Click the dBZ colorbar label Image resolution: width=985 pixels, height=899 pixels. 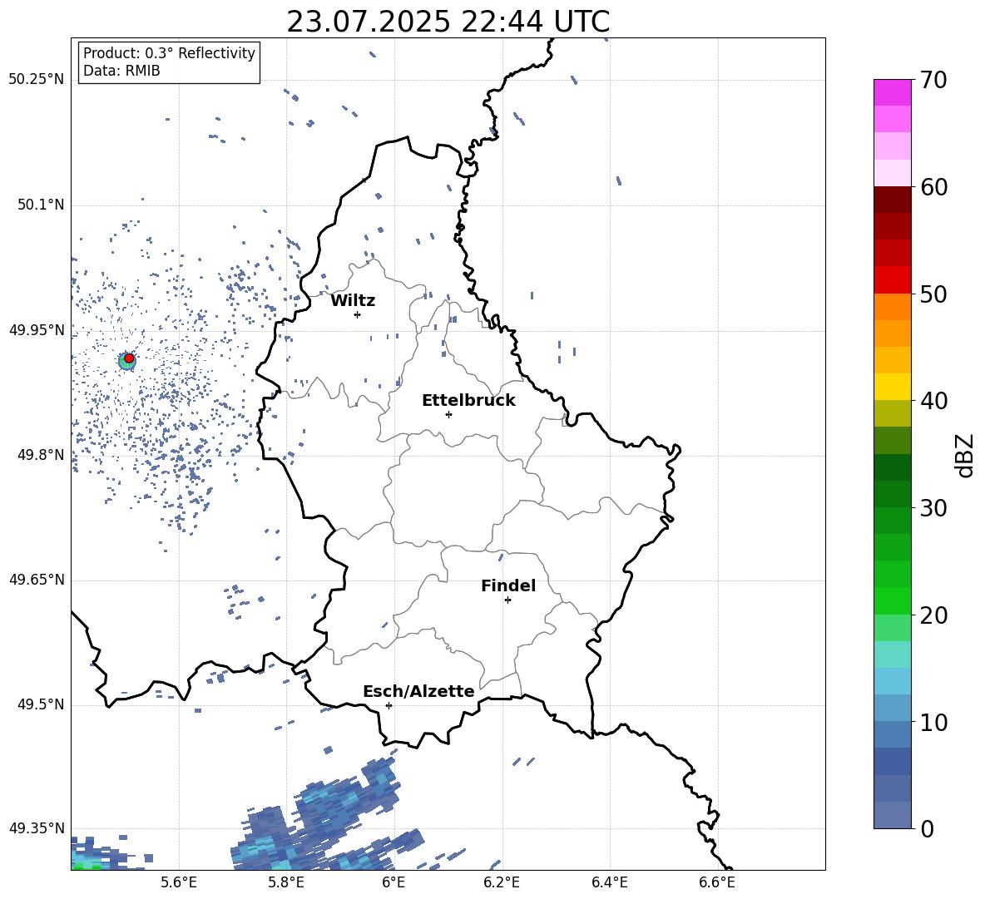[x=966, y=455]
